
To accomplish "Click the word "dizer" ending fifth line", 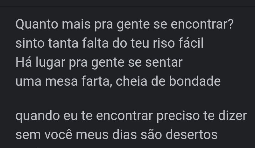I will point(233,116).
